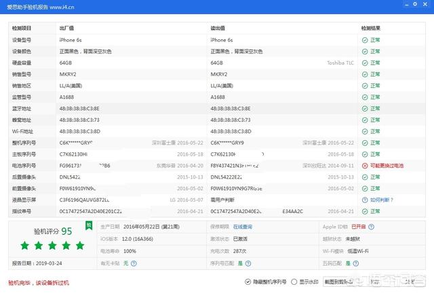
Task: Select production date 2016年05月22日 (第21周)
Action: 151,227
